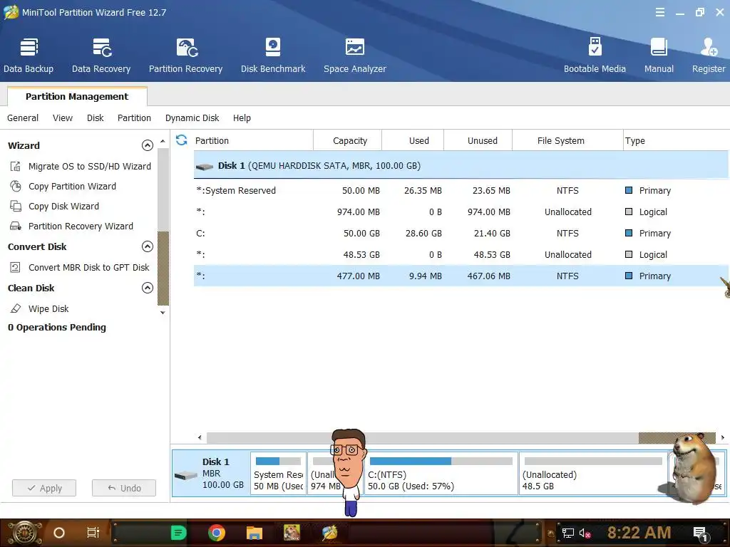Open the green notes app on taskbar
This screenshot has width=730, height=547.
click(179, 533)
